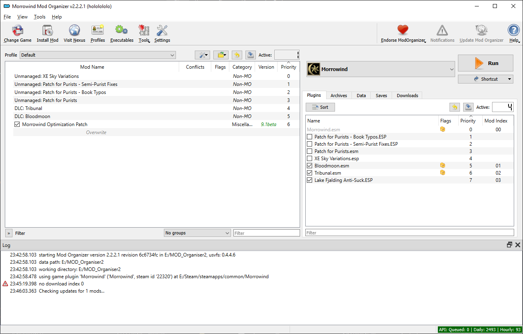Open the Help menu in menu bar
The height and width of the screenshot is (334, 523).
[x=57, y=17]
